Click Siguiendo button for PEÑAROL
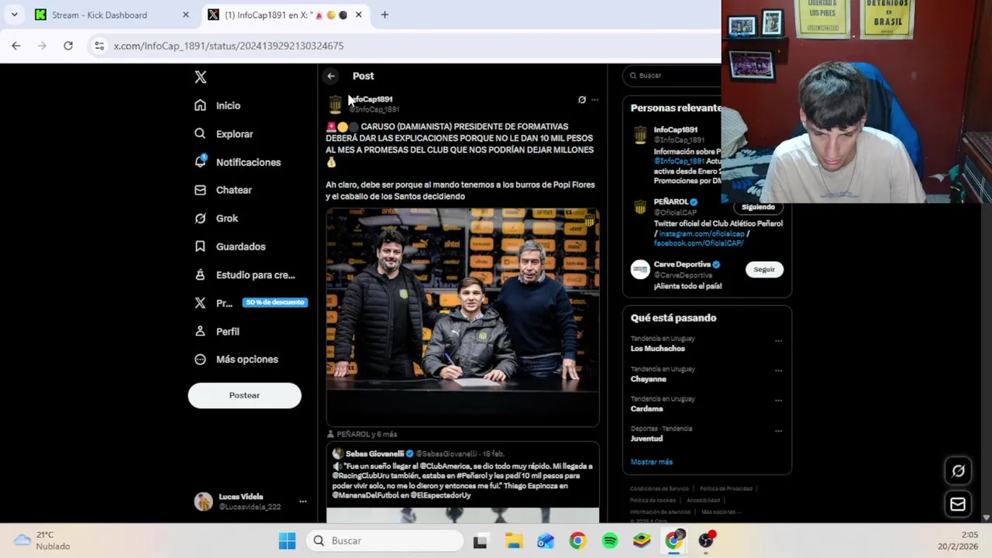This screenshot has height=558, width=992. point(758,207)
